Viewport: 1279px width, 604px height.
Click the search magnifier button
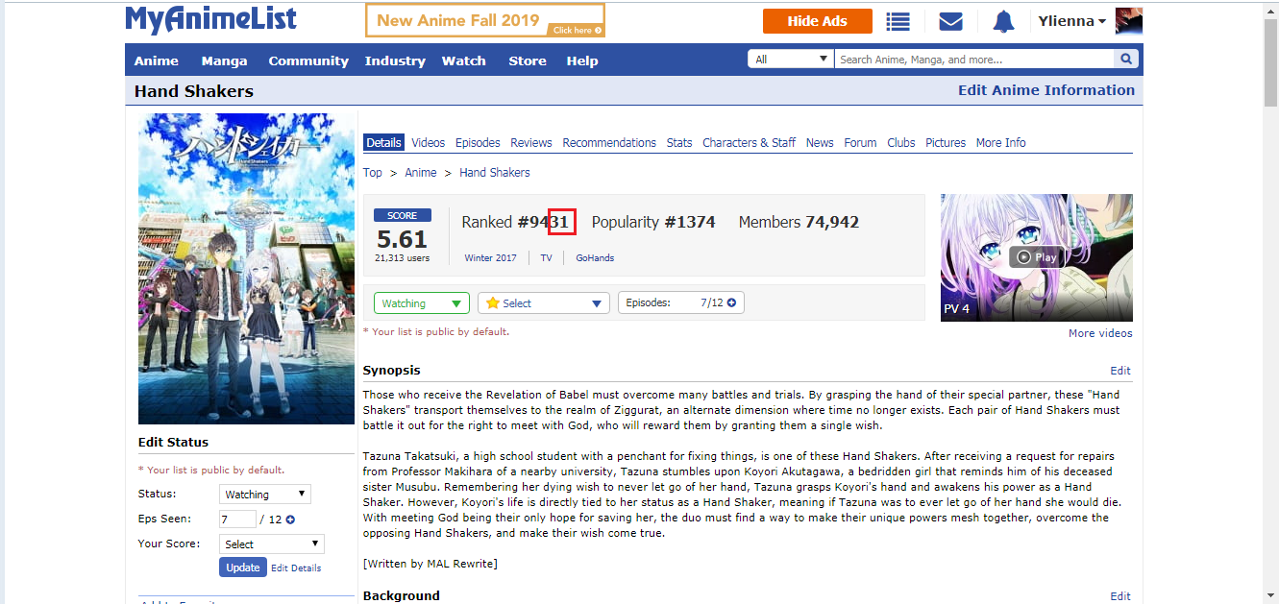pos(1126,60)
